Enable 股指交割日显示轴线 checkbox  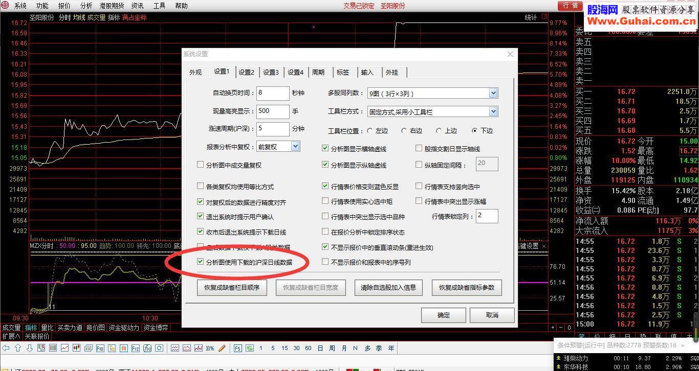pyautogui.click(x=419, y=148)
